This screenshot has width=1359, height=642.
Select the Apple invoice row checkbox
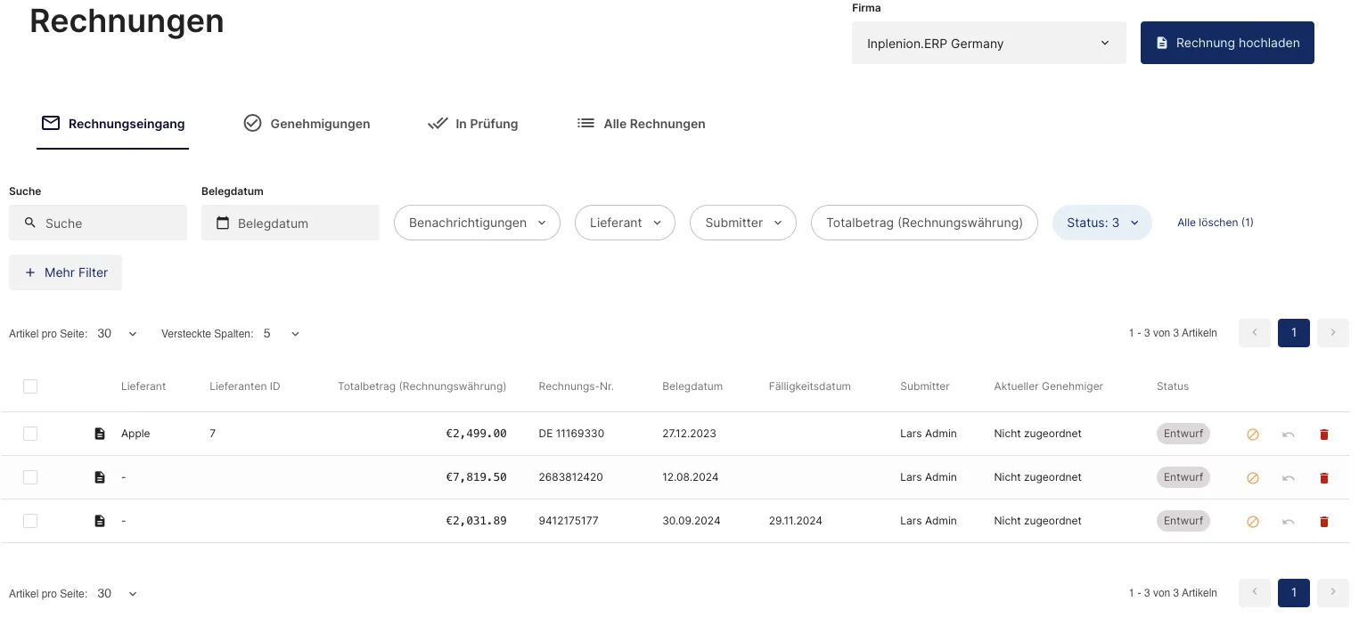[30, 434]
